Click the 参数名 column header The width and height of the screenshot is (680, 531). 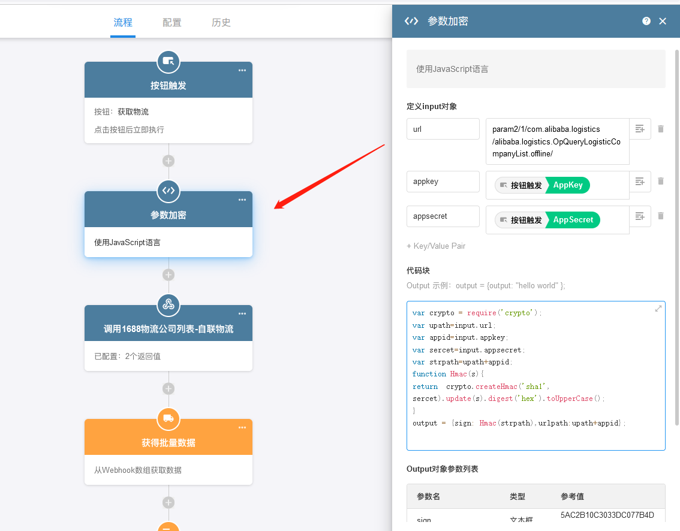pyautogui.click(x=428, y=497)
